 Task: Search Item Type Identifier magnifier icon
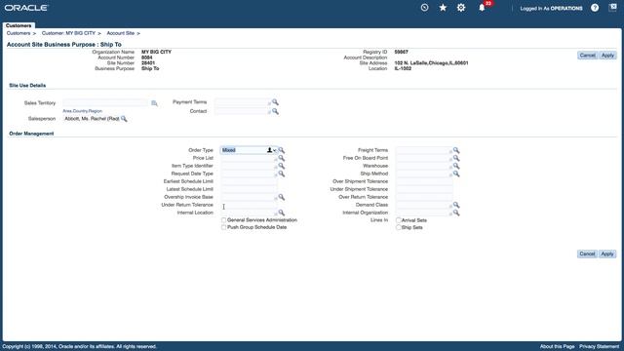pos(282,166)
